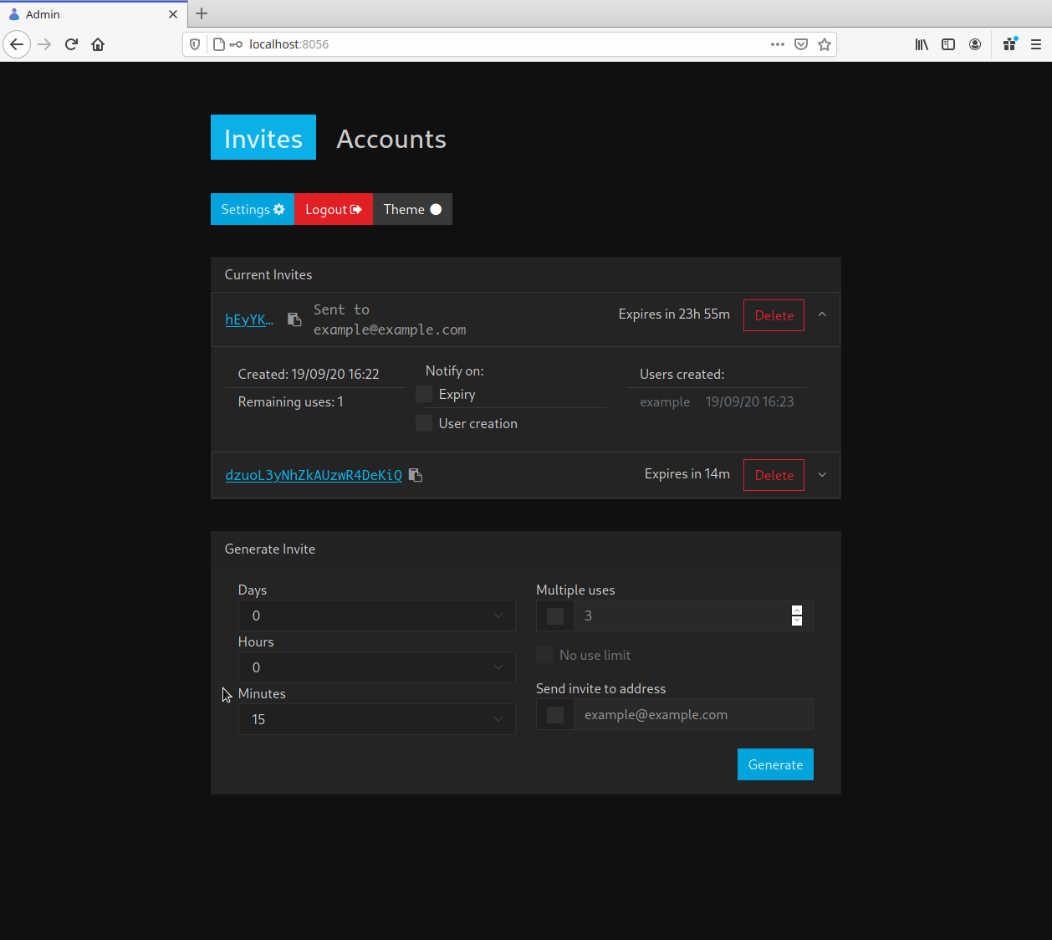Save page to Pocket

click(x=801, y=44)
